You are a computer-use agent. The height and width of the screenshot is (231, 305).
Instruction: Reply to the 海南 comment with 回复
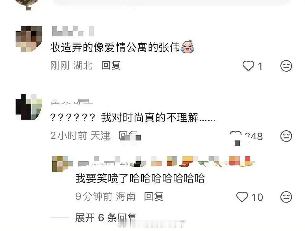click(154, 196)
